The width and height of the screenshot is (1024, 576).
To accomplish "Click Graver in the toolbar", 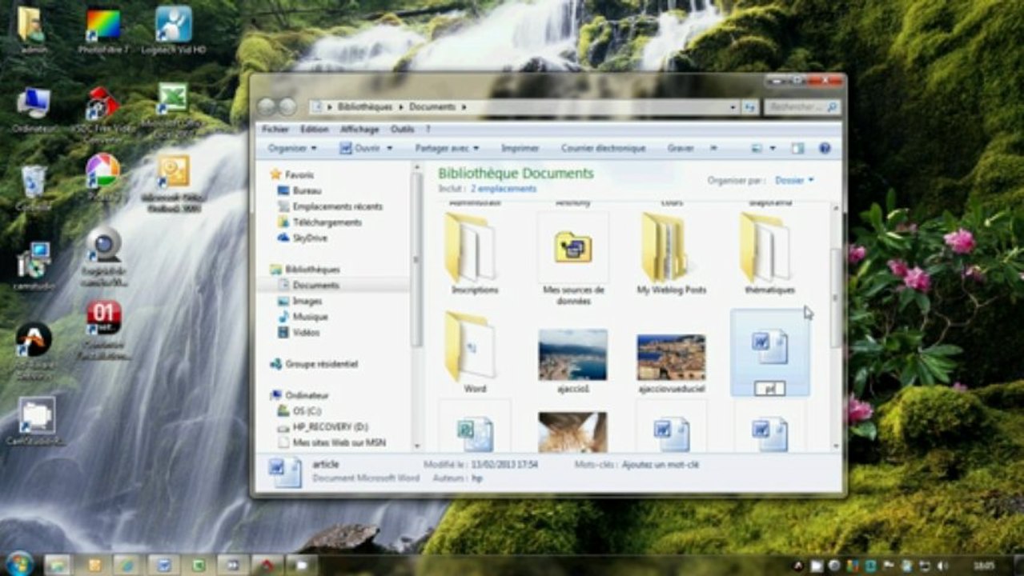I will click(x=681, y=148).
